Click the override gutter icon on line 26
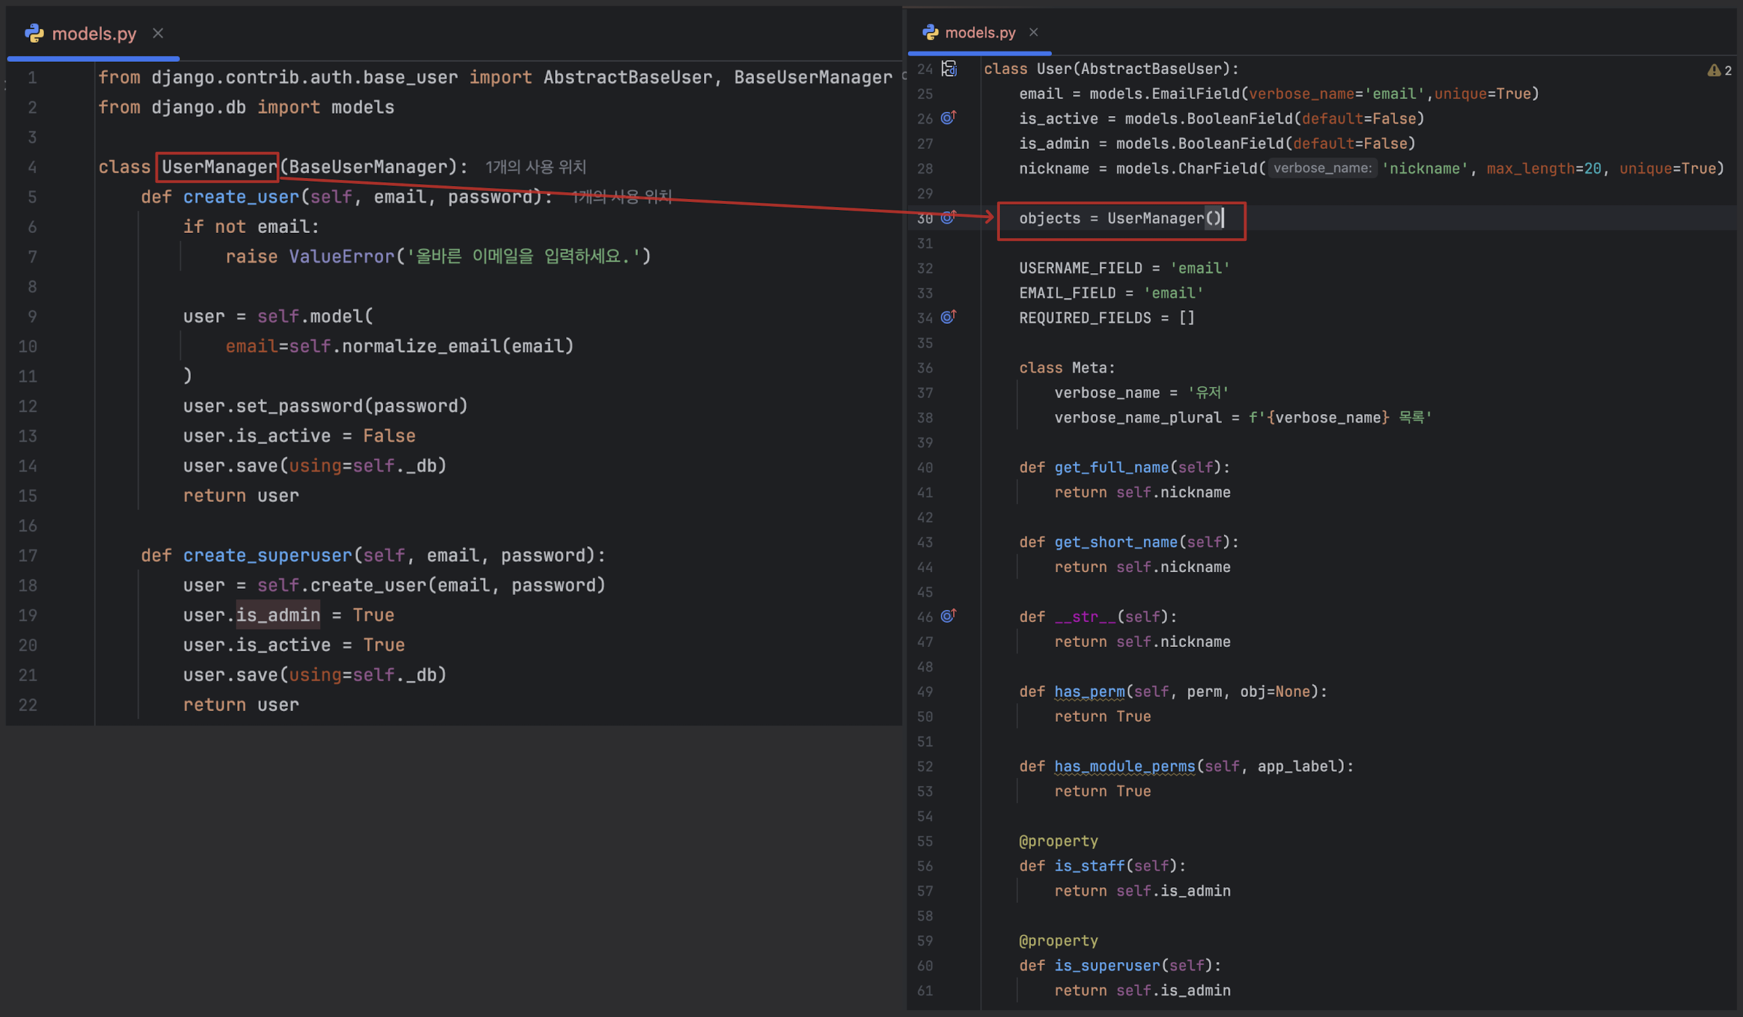The width and height of the screenshot is (1743, 1017). [948, 117]
